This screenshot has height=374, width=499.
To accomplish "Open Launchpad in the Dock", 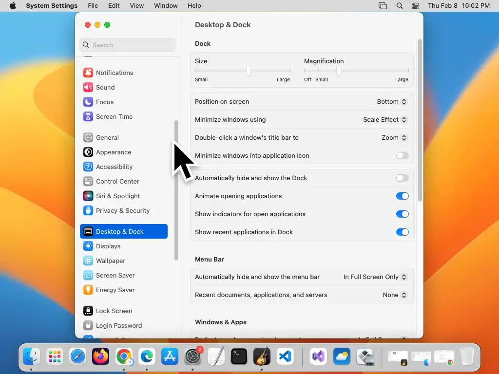I will (55, 356).
